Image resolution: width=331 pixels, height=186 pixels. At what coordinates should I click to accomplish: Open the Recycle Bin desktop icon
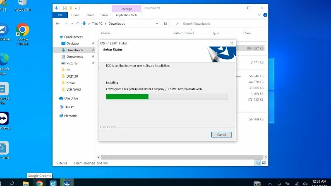point(22,6)
